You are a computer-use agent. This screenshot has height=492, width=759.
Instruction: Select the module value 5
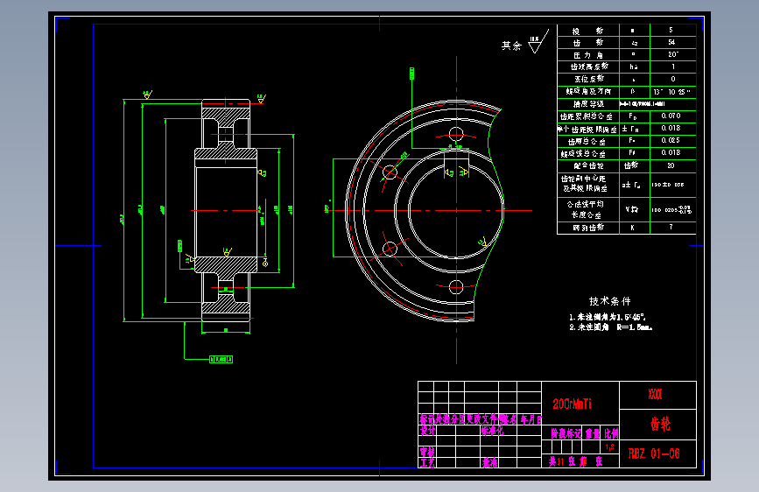(x=671, y=30)
